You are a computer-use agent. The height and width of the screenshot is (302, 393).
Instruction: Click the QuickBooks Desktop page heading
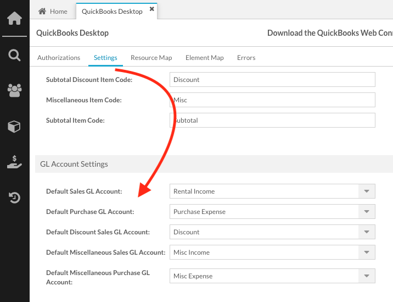[72, 33]
